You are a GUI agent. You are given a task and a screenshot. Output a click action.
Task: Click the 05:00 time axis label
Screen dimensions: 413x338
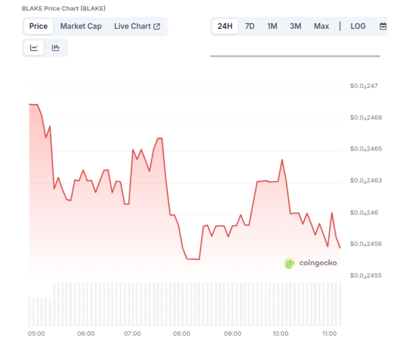[x=36, y=334]
